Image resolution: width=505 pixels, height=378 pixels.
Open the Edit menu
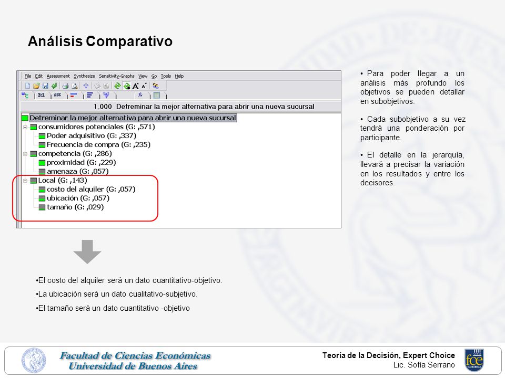tap(38, 76)
